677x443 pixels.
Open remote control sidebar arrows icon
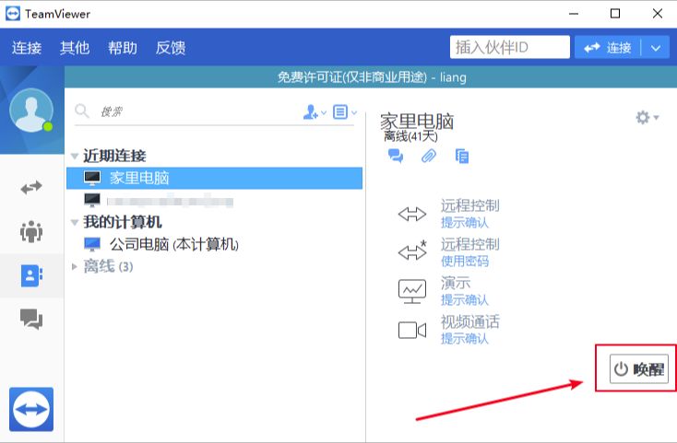click(31, 188)
